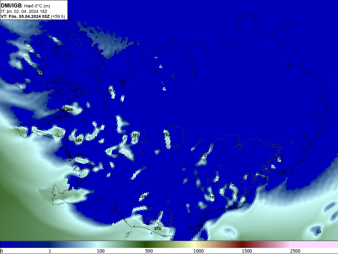
Task: Click the color scale label 1
Action: coord(50,251)
